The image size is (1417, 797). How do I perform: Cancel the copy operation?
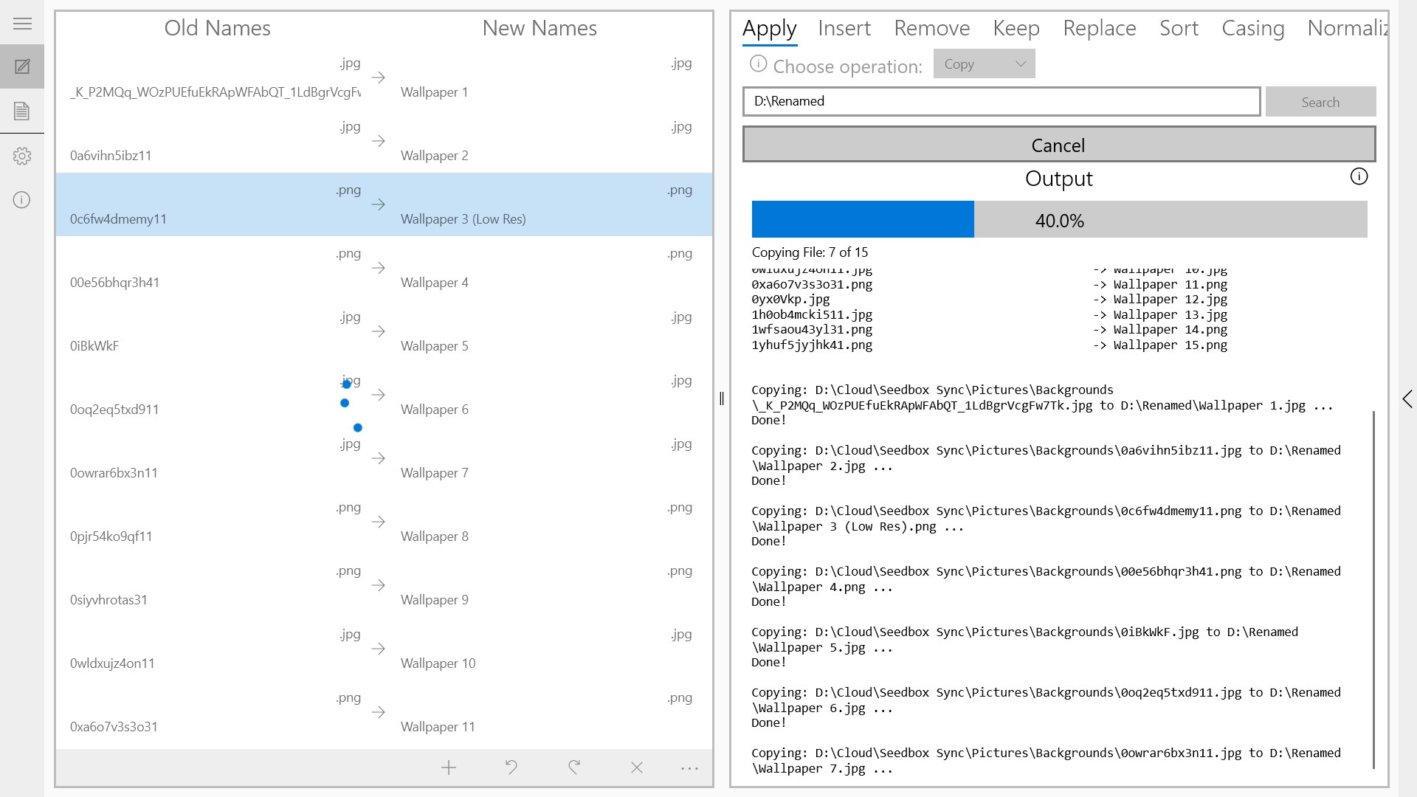(1058, 145)
